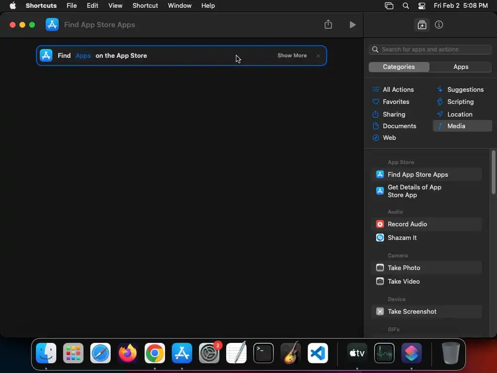This screenshot has height=373, width=497.
Task: Click the actions list scrollbar
Action: (493, 172)
